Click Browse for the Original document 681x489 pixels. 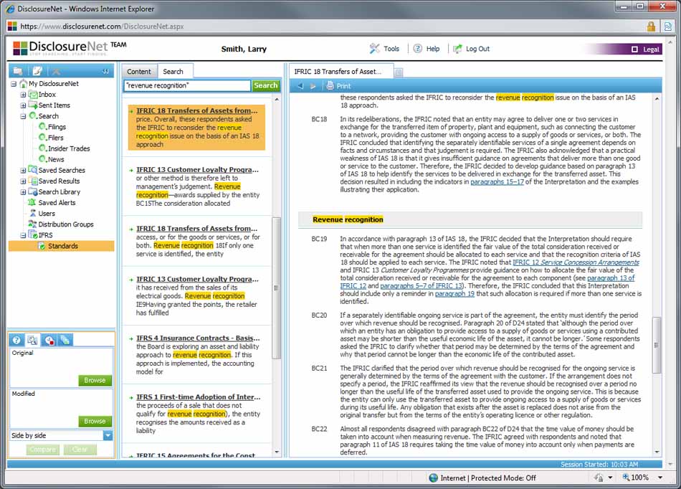pyautogui.click(x=95, y=380)
